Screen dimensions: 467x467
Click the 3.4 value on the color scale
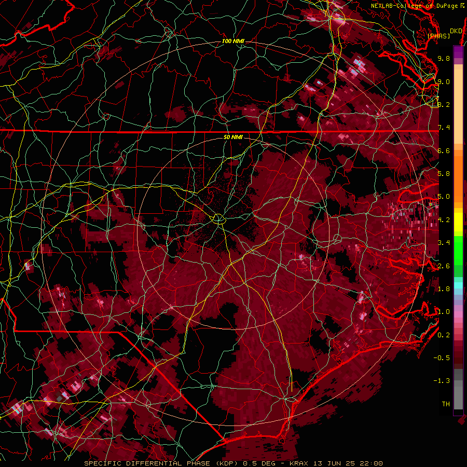[444, 243]
